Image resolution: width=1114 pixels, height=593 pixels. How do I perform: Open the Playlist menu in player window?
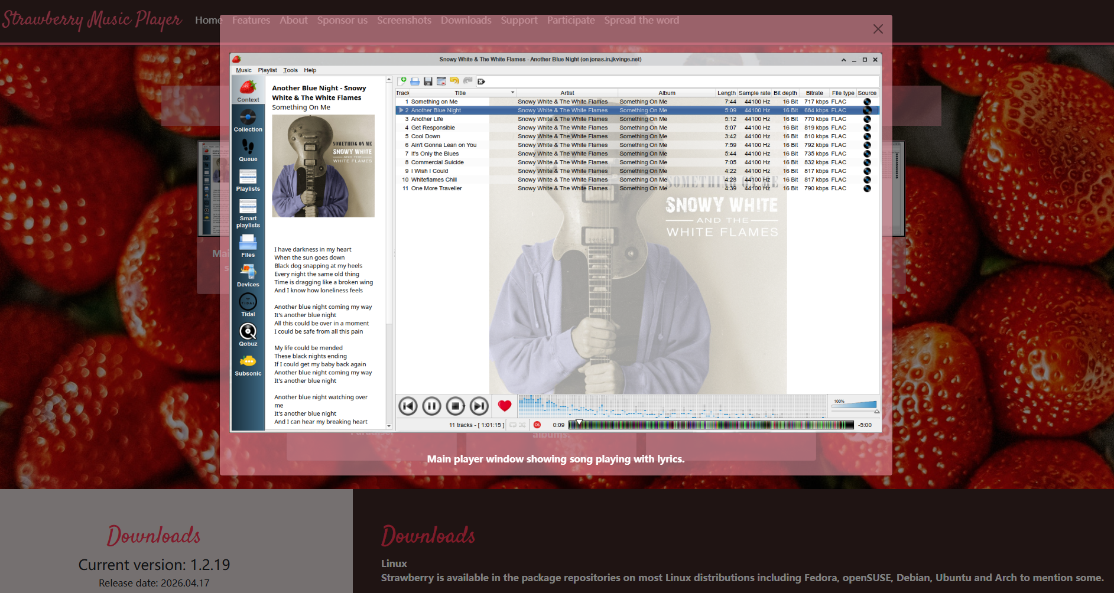point(267,70)
